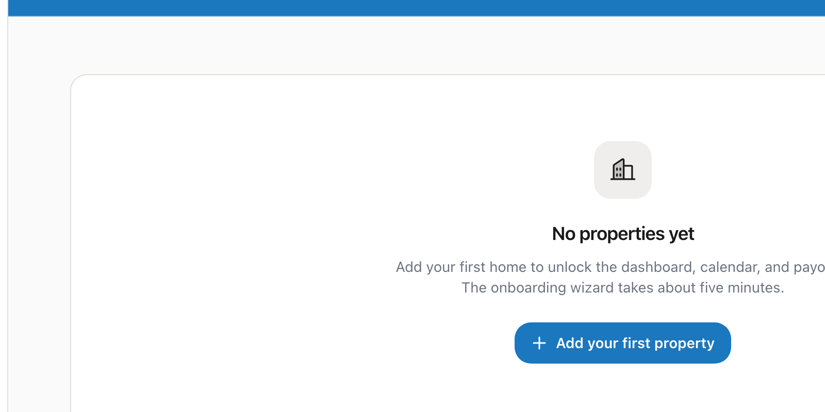Click the plus icon inside the blue button
825x412 pixels.
click(x=539, y=343)
